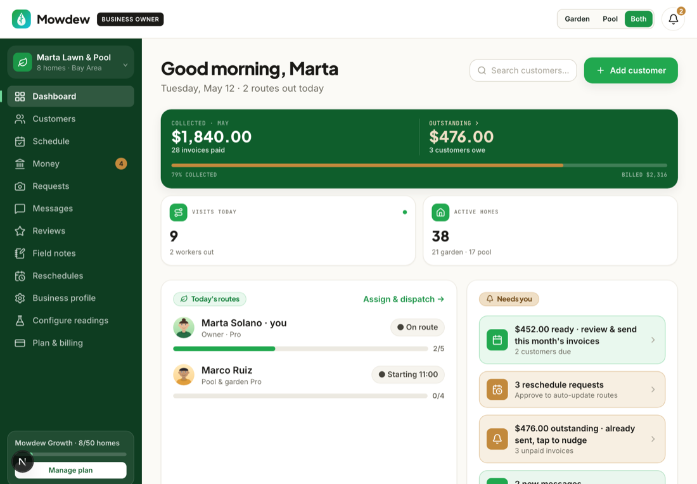Click the Mowdew Growth 8/50 homes progress bar
The height and width of the screenshot is (484, 697).
point(71,454)
